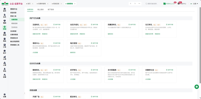Open 操作手册 for 每日签到 card

(94, 43)
